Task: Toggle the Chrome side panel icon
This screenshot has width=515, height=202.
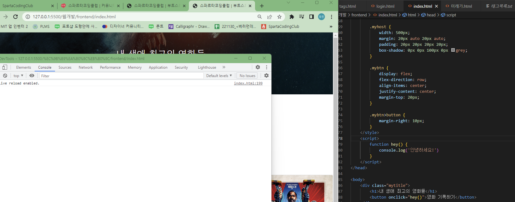Action: pyautogui.click(x=312, y=17)
